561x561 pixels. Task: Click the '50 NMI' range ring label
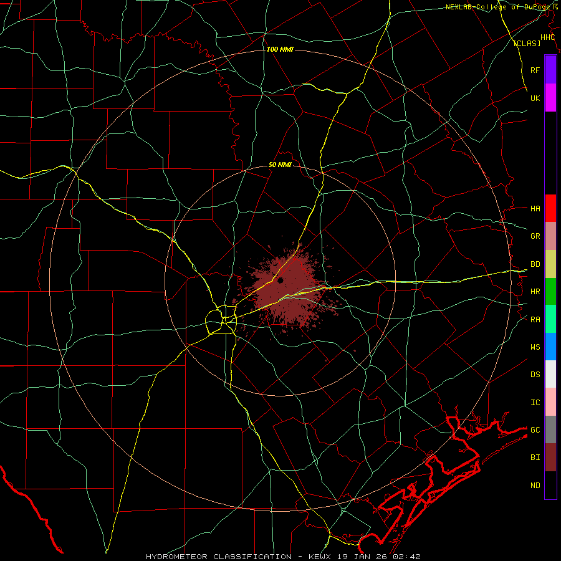280,165
